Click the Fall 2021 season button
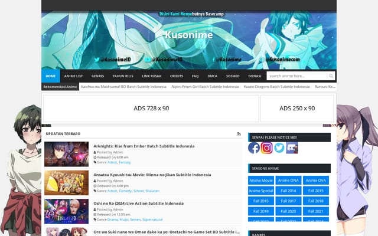 tap(316, 211)
